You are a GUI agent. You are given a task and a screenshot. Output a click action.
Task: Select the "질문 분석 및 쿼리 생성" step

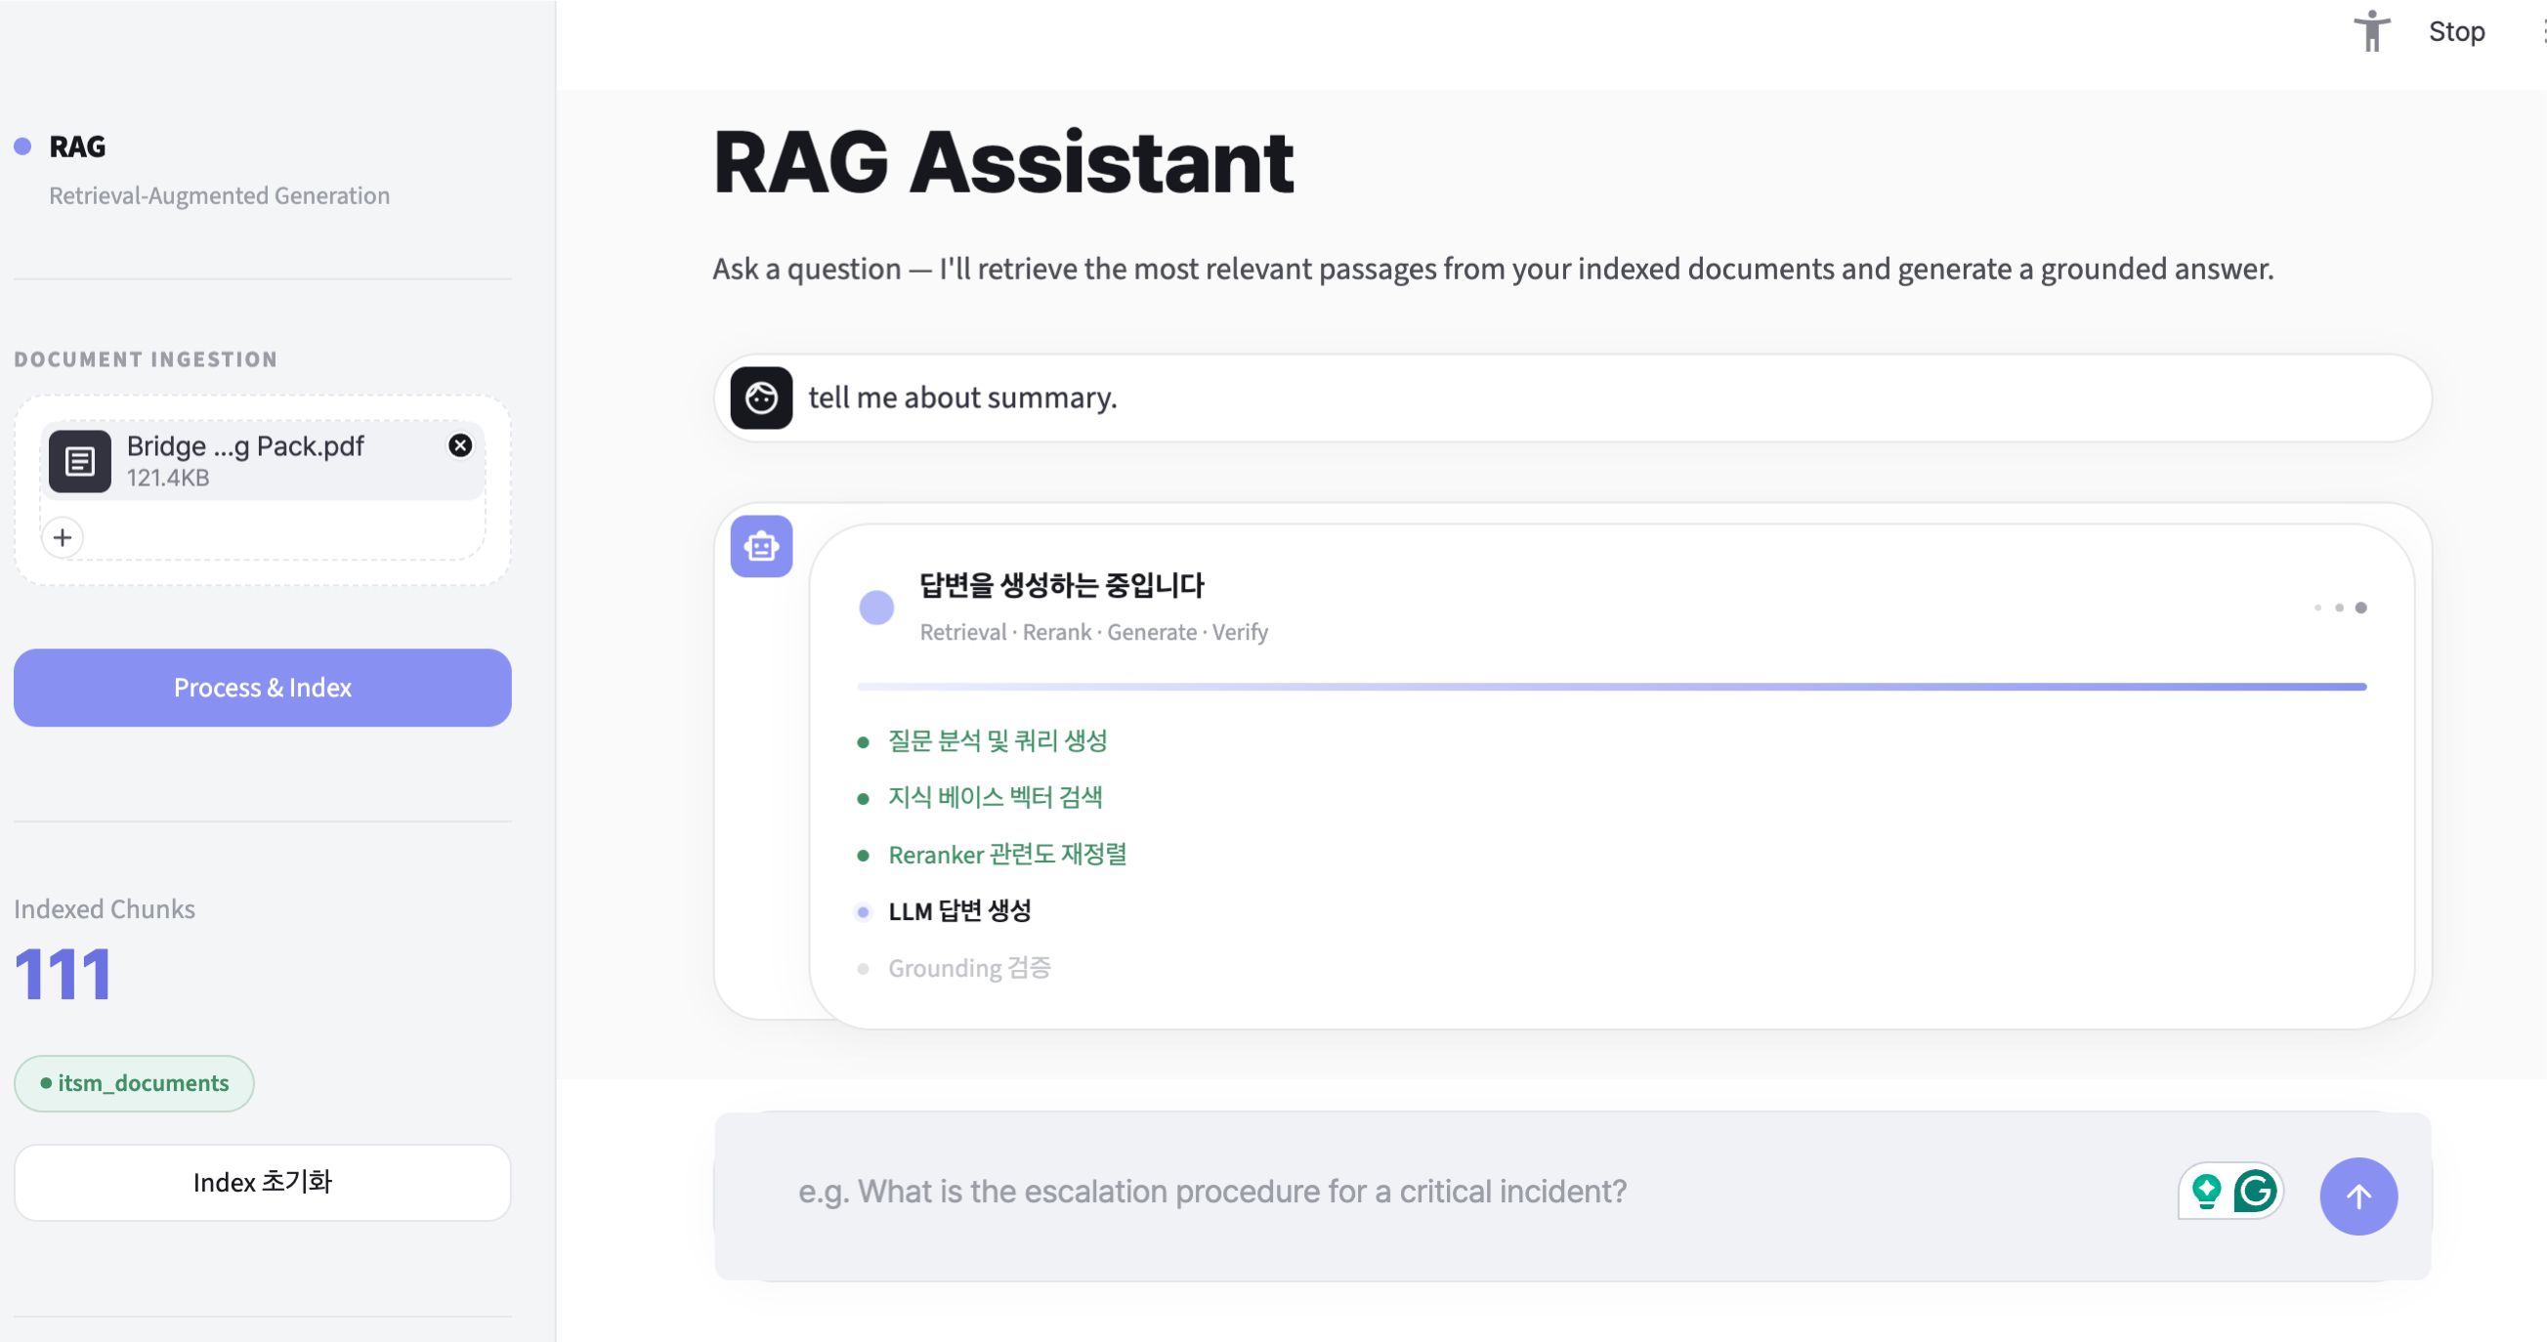(x=998, y=741)
